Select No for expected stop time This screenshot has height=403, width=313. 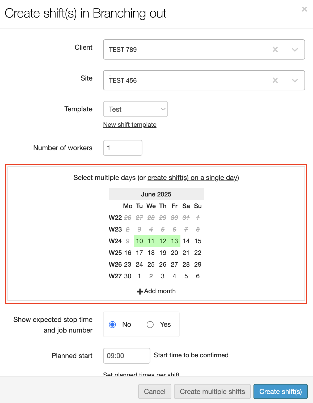113,325
